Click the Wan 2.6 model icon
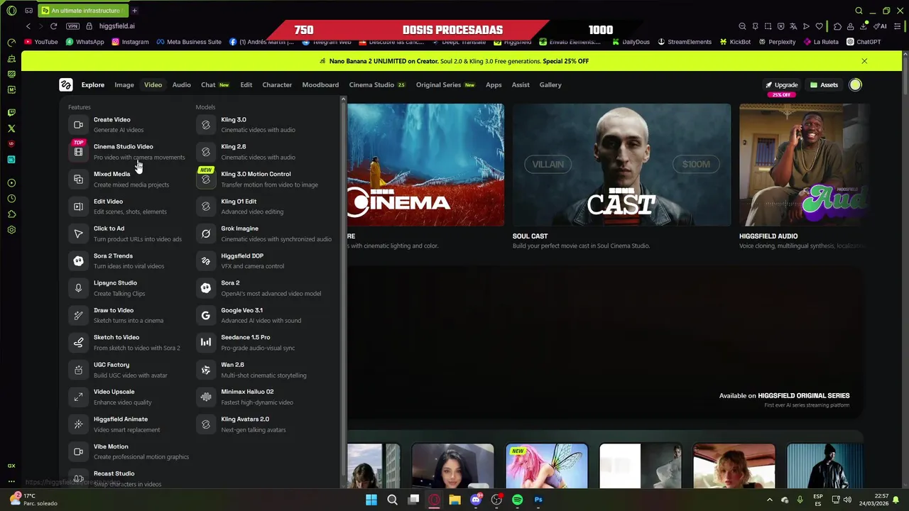909x511 pixels. point(206,370)
